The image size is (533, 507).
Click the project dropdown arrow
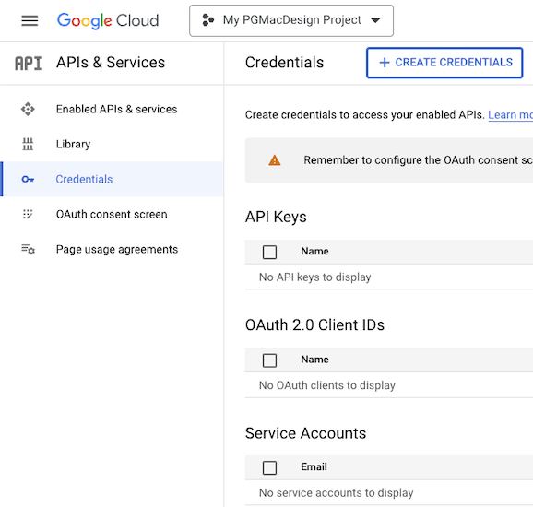[375, 20]
